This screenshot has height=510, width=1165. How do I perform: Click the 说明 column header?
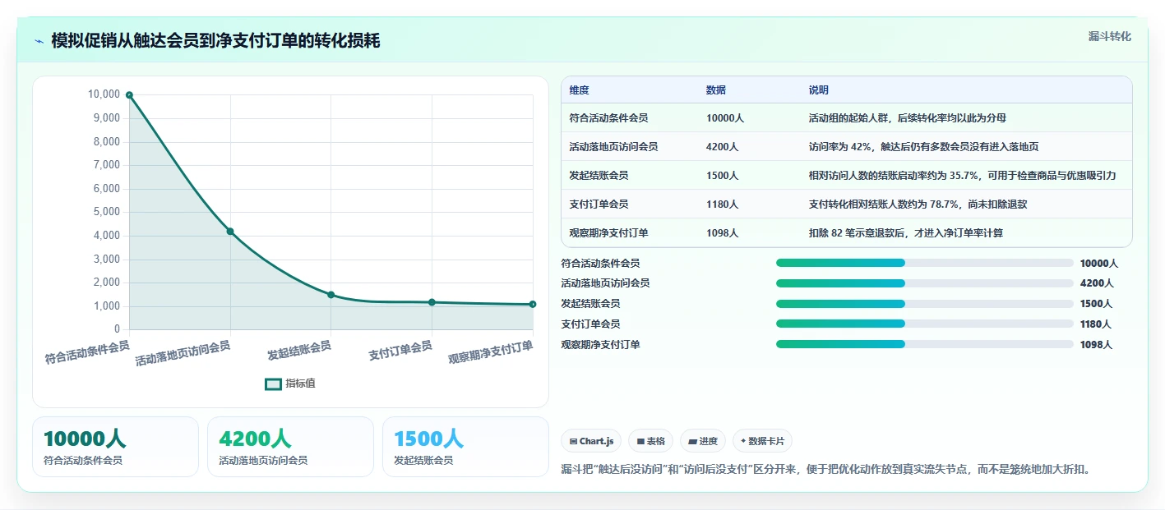[x=819, y=90]
